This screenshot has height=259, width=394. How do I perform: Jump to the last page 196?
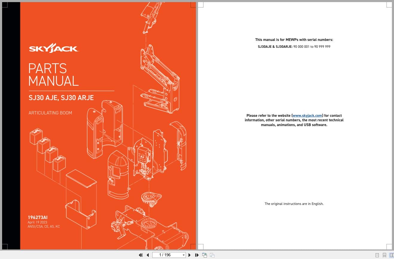point(197,255)
